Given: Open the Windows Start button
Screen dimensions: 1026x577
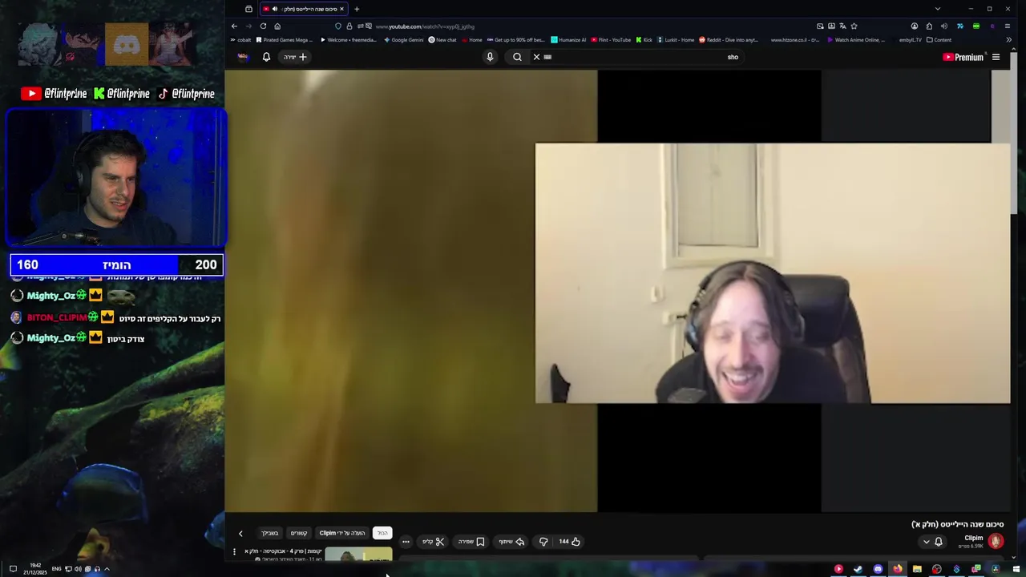Looking at the screenshot, I should (x=1016, y=569).
